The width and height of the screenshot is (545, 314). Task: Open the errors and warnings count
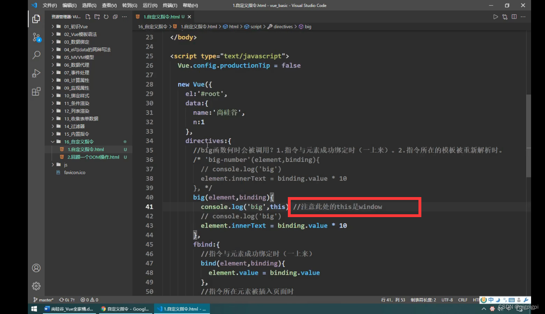click(89, 300)
